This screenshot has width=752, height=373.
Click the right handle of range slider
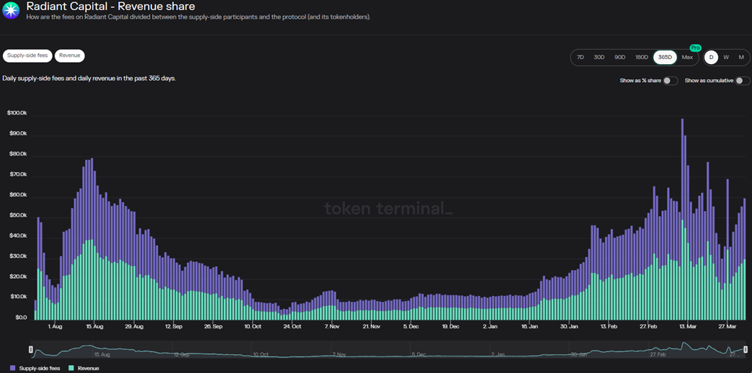(x=746, y=349)
